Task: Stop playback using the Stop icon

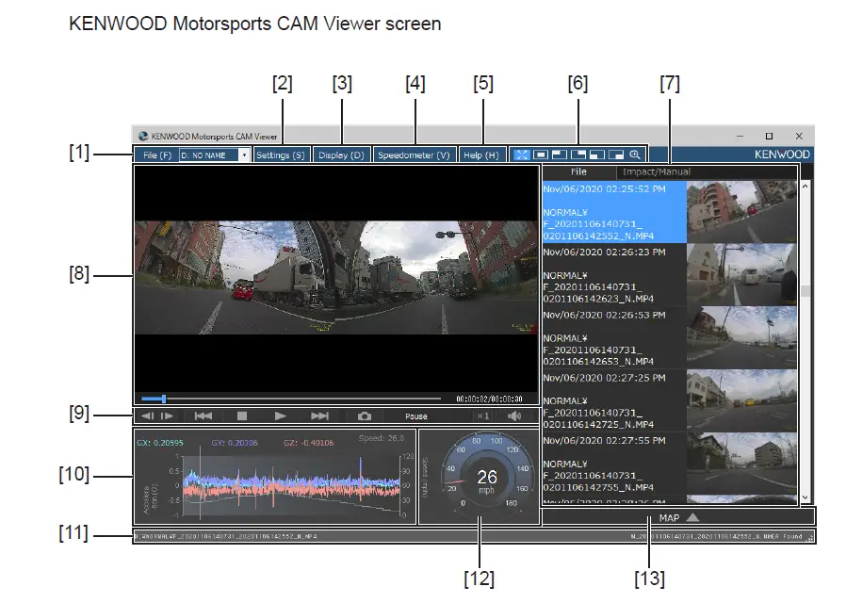Action: (243, 416)
